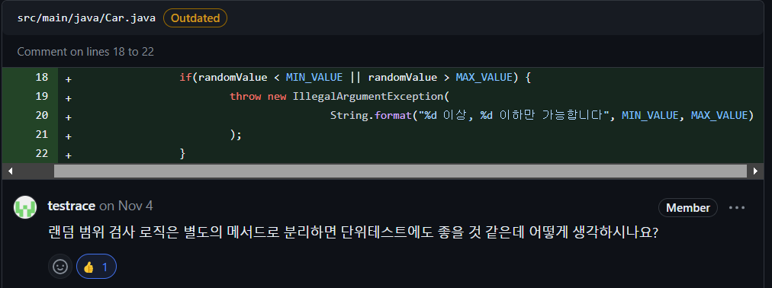Viewport: 772px width, 288px height.
Task: Click the Member badge
Action: click(688, 208)
